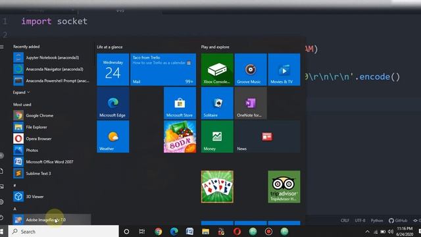Click the '#' letter group header
The width and height of the screenshot is (421, 237).
tap(14, 186)
